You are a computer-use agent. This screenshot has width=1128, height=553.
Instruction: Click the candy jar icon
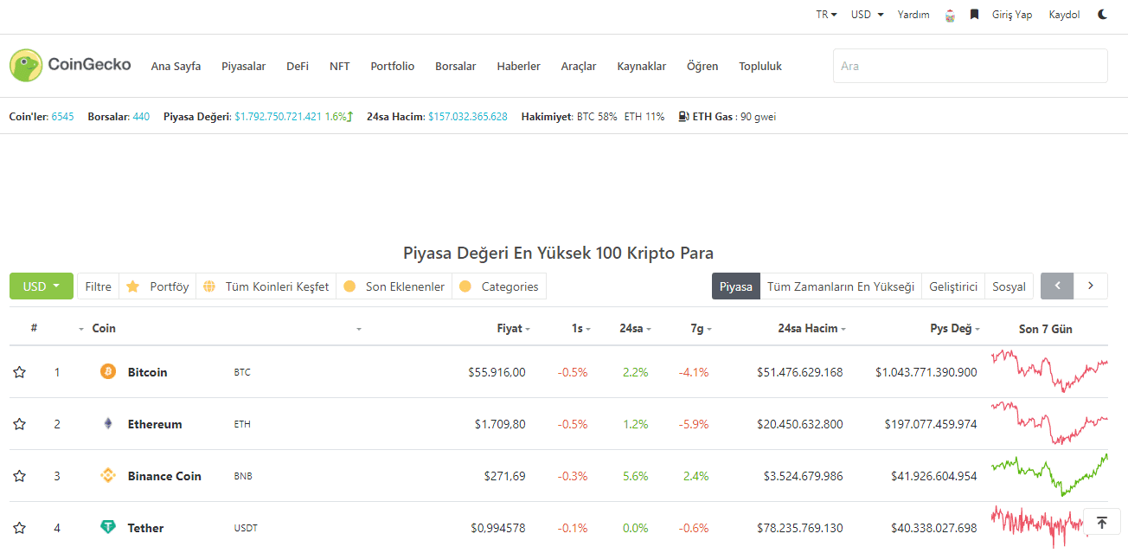tap(950, 15)
